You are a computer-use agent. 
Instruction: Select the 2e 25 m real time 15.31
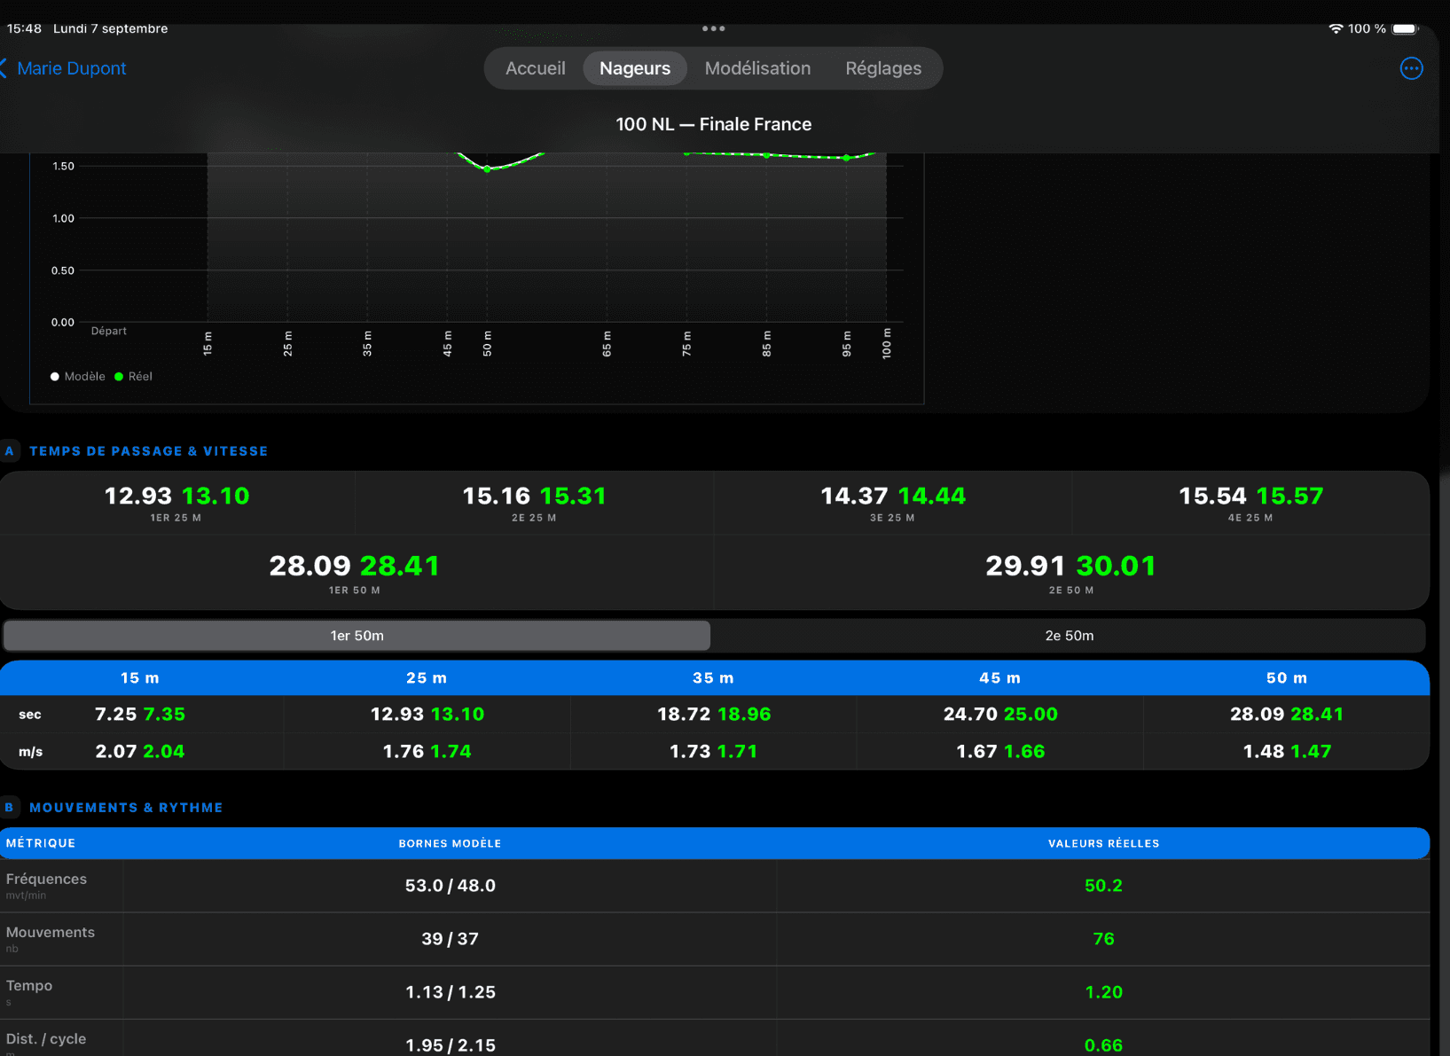click(x=573, y=496)
